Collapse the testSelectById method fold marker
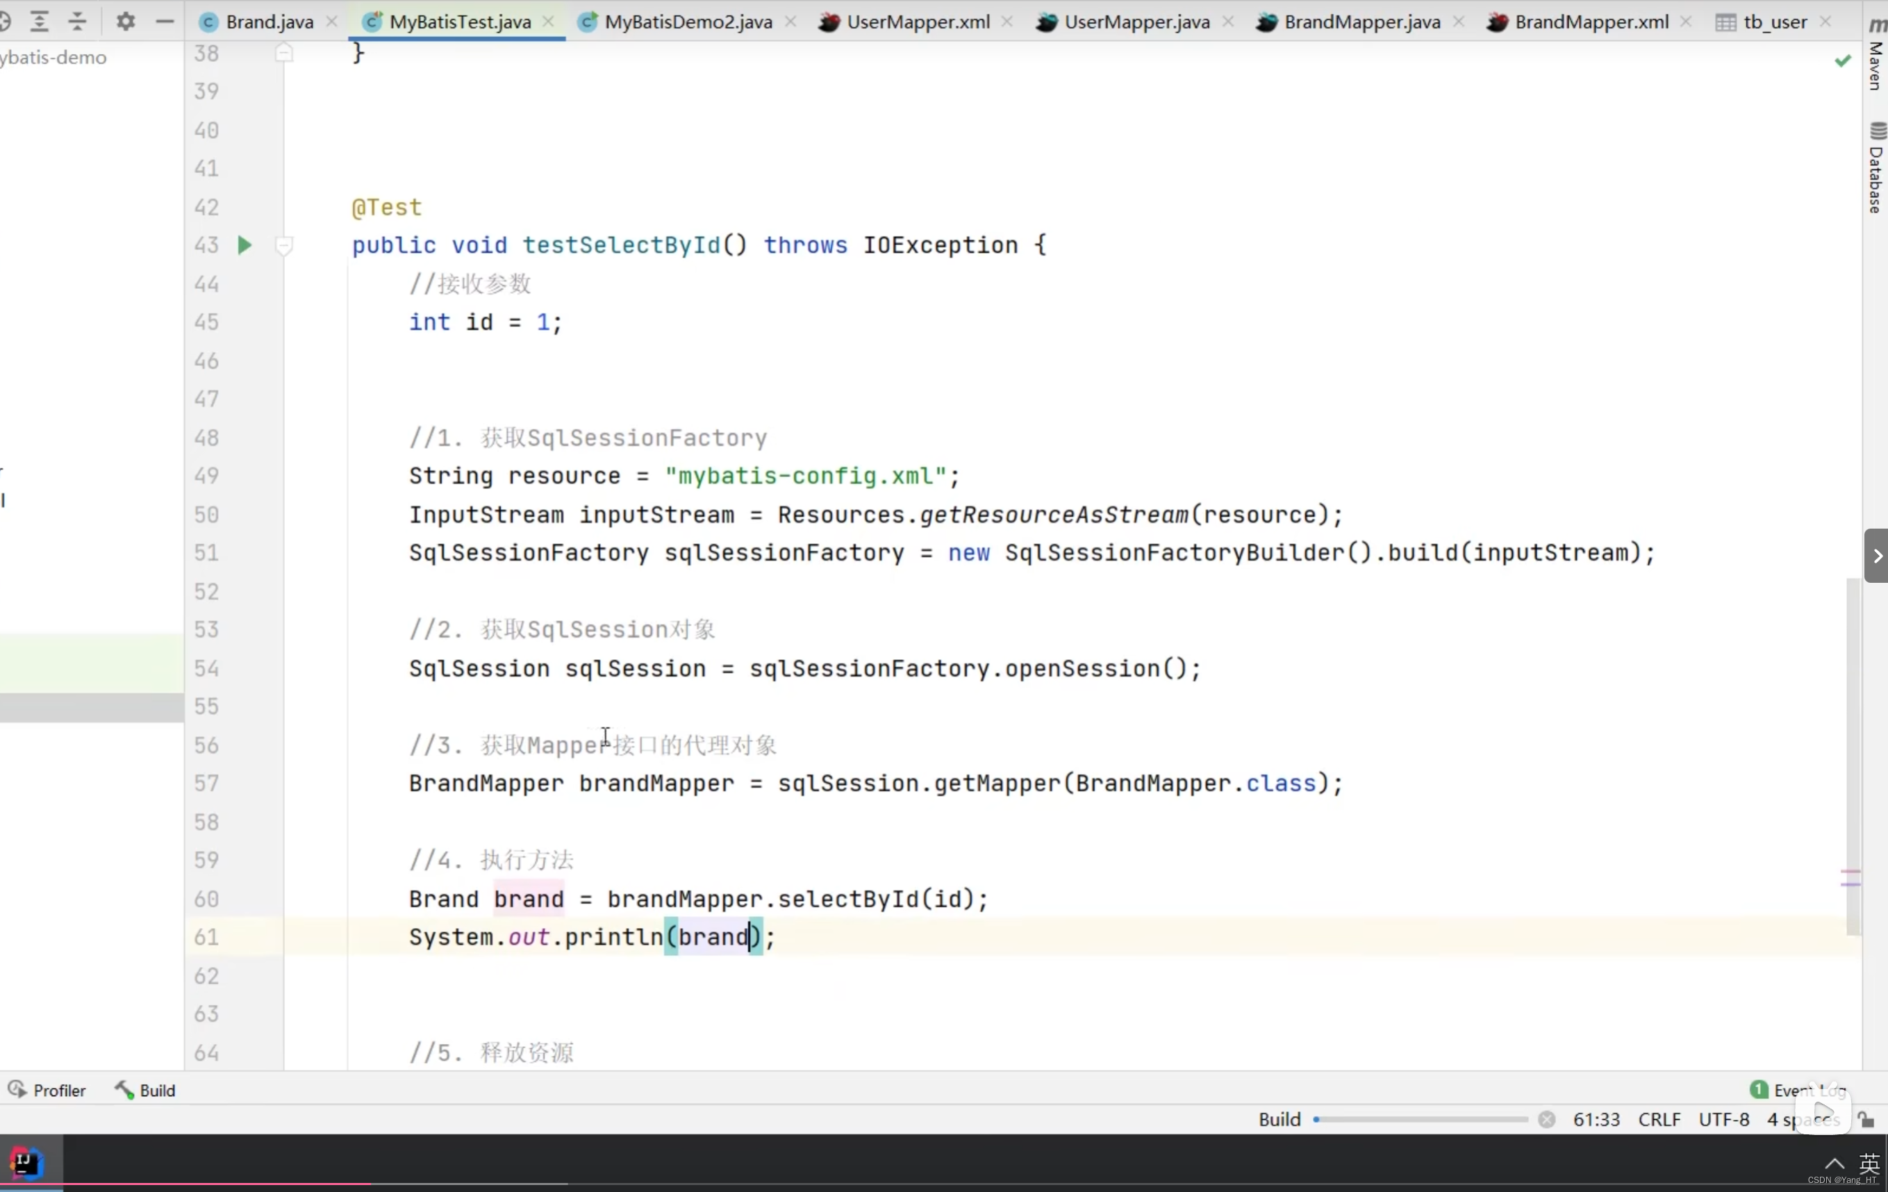 pyautogui.click(x=284, y=246)
